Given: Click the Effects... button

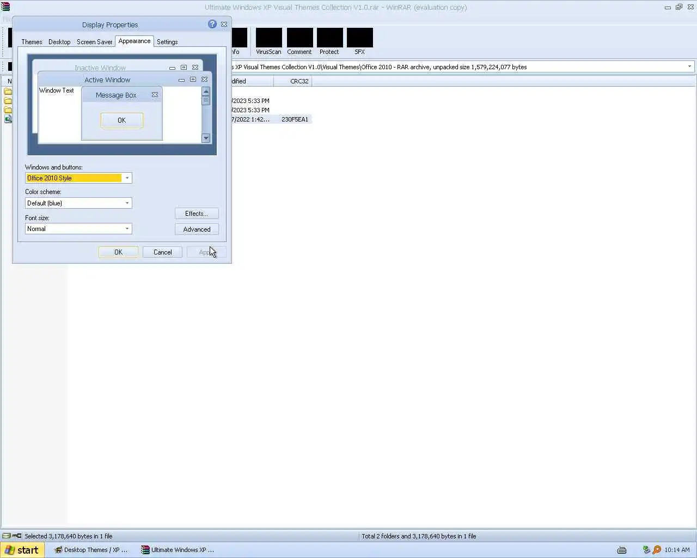Looking at the screenshot, I should tap(197, 214).
